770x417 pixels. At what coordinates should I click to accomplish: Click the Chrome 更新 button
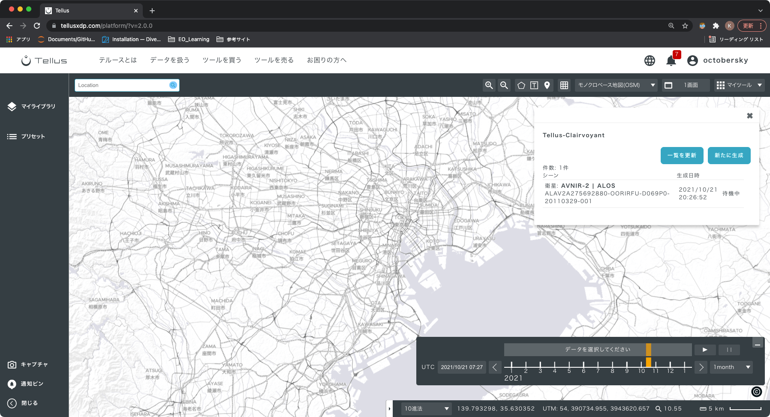(x=752, y=26)
